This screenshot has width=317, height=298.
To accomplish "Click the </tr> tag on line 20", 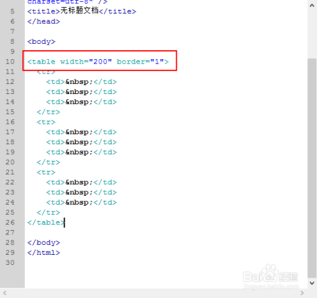I will [48, 162].
